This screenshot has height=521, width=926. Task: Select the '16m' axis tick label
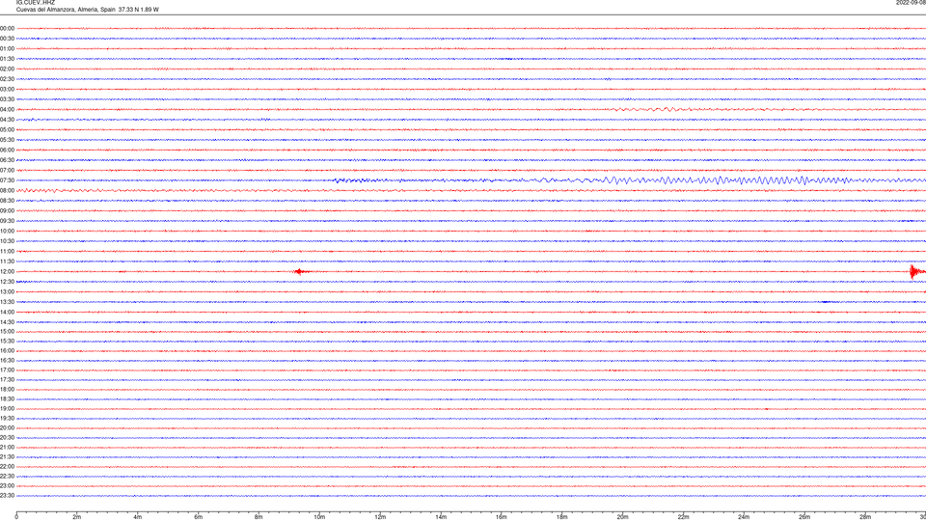502,517
